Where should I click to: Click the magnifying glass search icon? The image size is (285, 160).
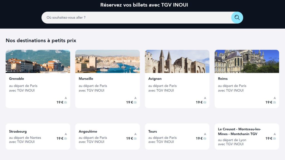tap(237, 17)
